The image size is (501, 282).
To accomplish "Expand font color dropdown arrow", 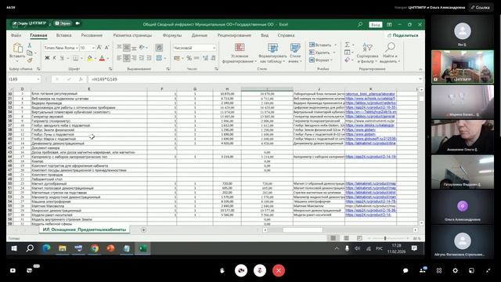I will point(108,58).
